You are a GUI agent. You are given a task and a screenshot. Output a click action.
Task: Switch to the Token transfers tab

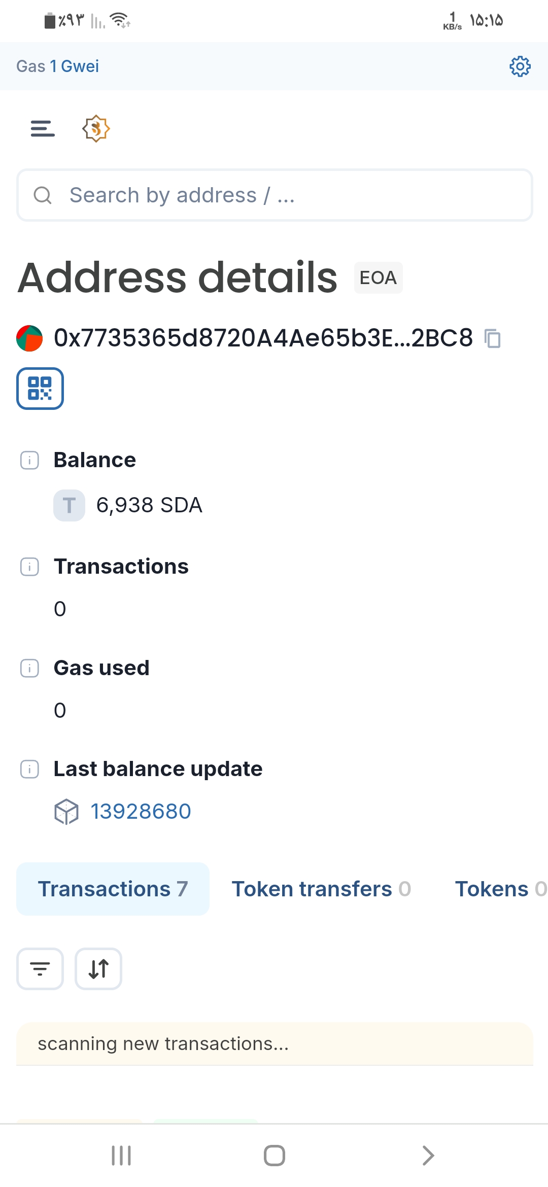click(x=321, y=889)
